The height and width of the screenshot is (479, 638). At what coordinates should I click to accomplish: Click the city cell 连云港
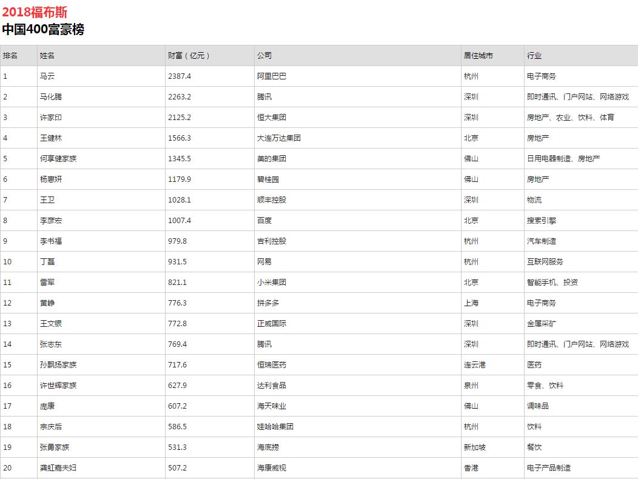(475, 365)
